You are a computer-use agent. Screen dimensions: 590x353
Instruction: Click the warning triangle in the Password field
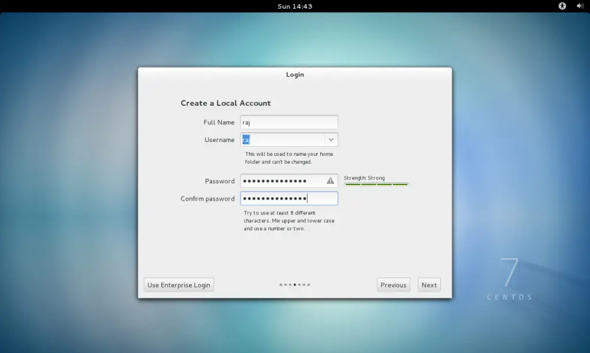coord(330,181)
